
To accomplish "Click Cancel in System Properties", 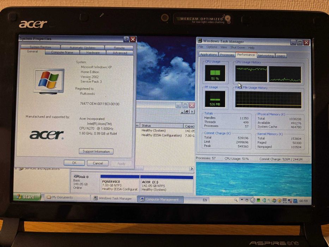I will tap(98, 163).
